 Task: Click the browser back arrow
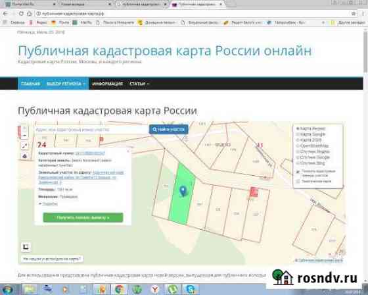(x=5, y=14)
